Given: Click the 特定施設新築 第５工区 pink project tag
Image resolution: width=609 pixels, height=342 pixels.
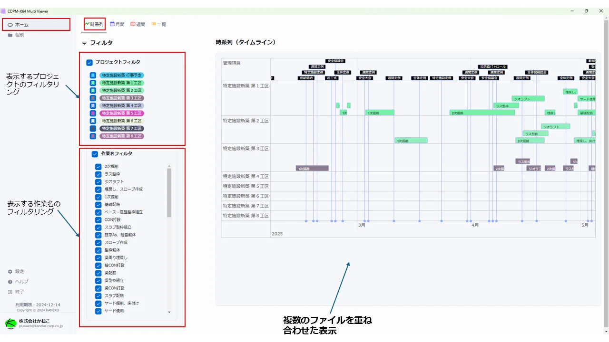Looking at the screenshot, I should [x=122, y=113].
